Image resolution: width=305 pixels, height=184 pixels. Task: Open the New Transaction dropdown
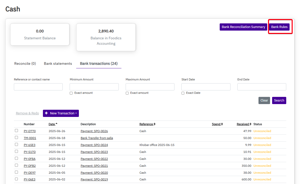61,113
